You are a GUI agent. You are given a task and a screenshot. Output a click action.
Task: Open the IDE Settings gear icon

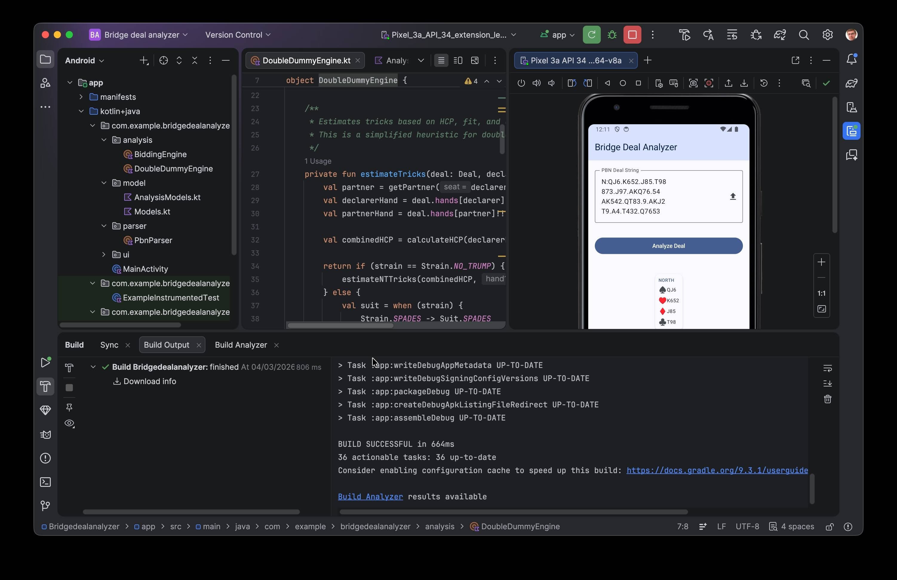pyautogui.click(x=828, y=34)
